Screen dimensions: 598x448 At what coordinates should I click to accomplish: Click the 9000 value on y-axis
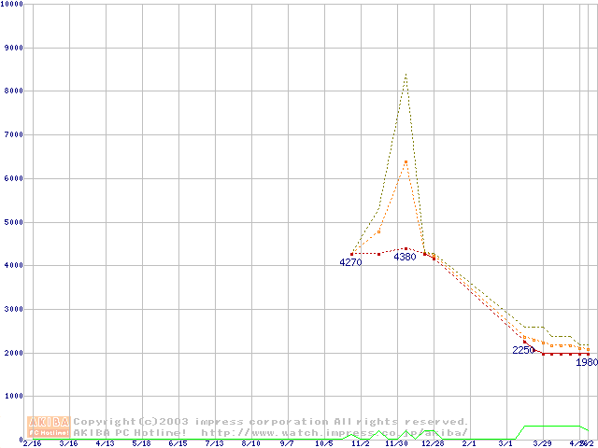coord(13,47)
